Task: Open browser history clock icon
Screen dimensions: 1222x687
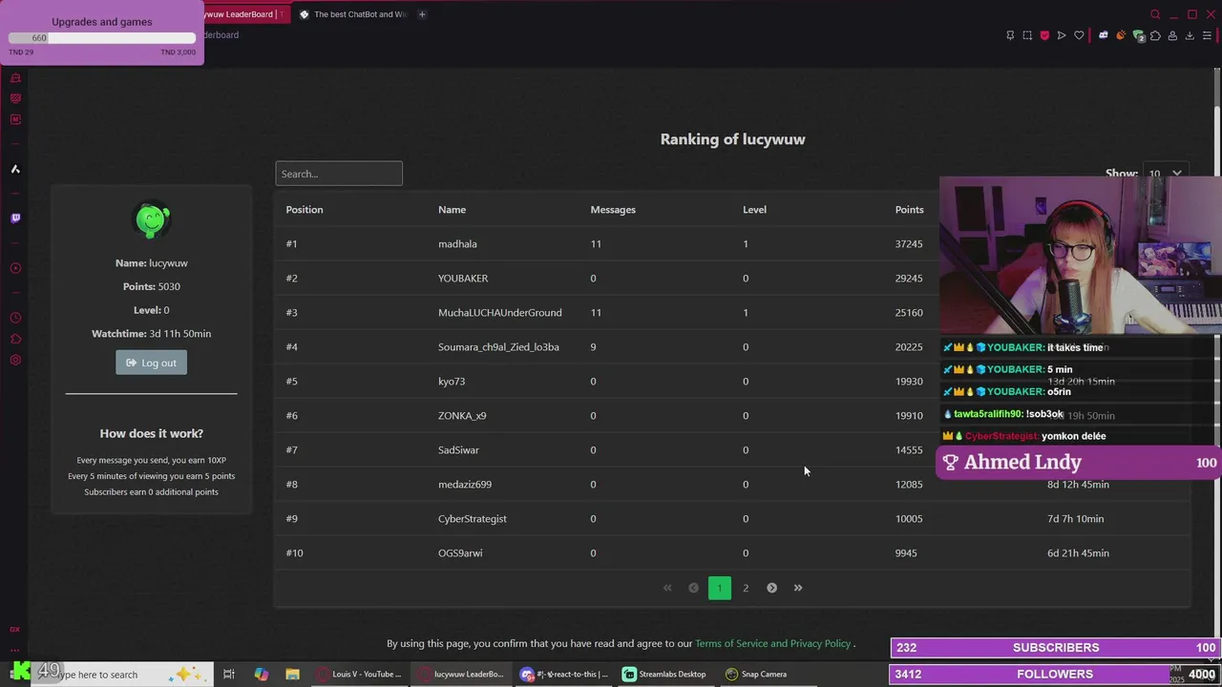Action: click(x=15, y=318)
